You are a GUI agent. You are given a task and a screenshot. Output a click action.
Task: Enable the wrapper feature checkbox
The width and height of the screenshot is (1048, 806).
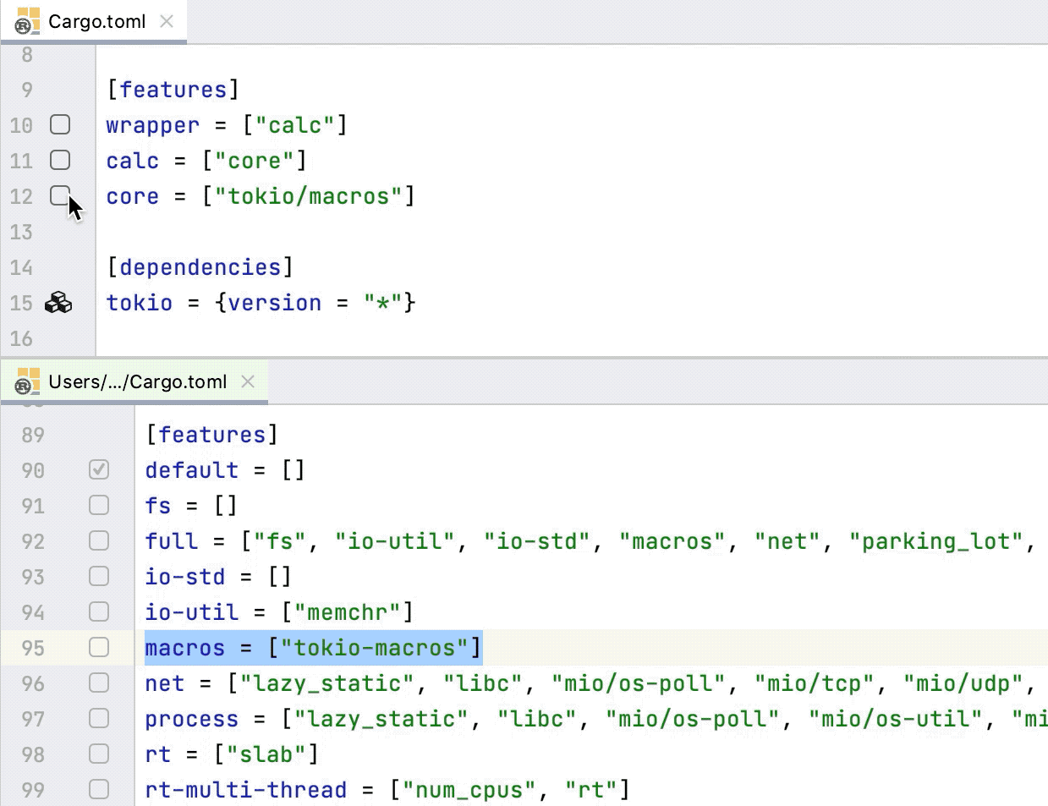point(59,124)
